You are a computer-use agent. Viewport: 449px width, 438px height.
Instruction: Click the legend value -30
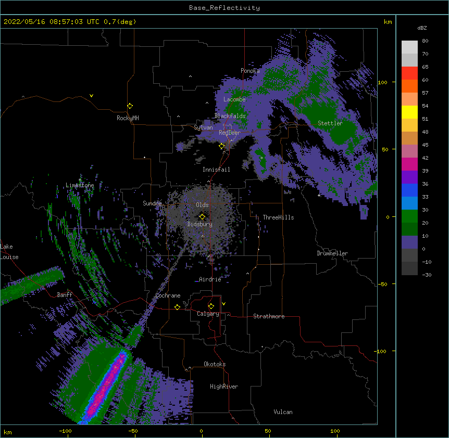[427, 275]
